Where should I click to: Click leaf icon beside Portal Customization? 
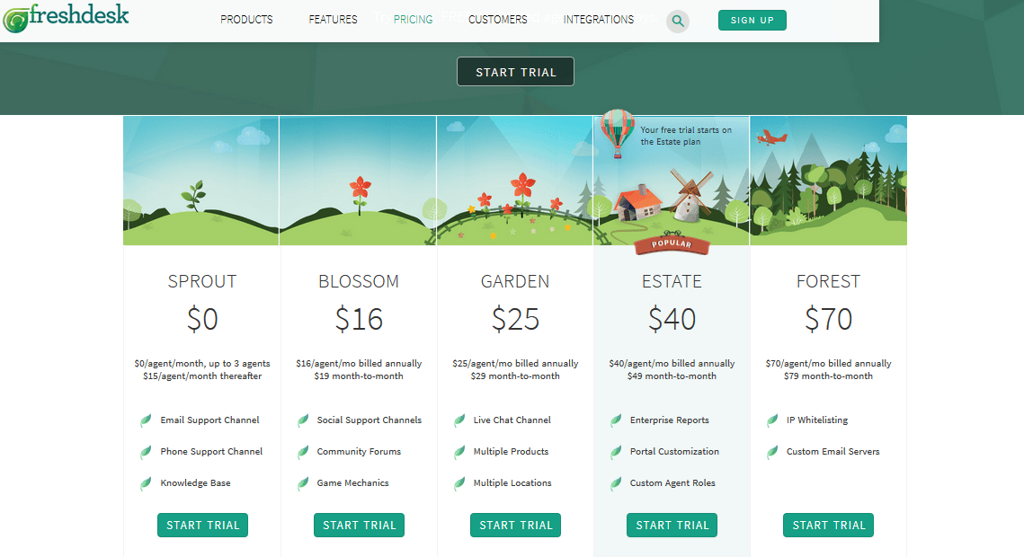point(615,452)
